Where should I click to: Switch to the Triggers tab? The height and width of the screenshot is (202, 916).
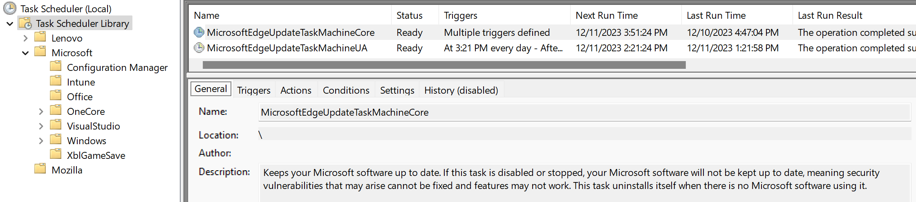pos(253,90)
